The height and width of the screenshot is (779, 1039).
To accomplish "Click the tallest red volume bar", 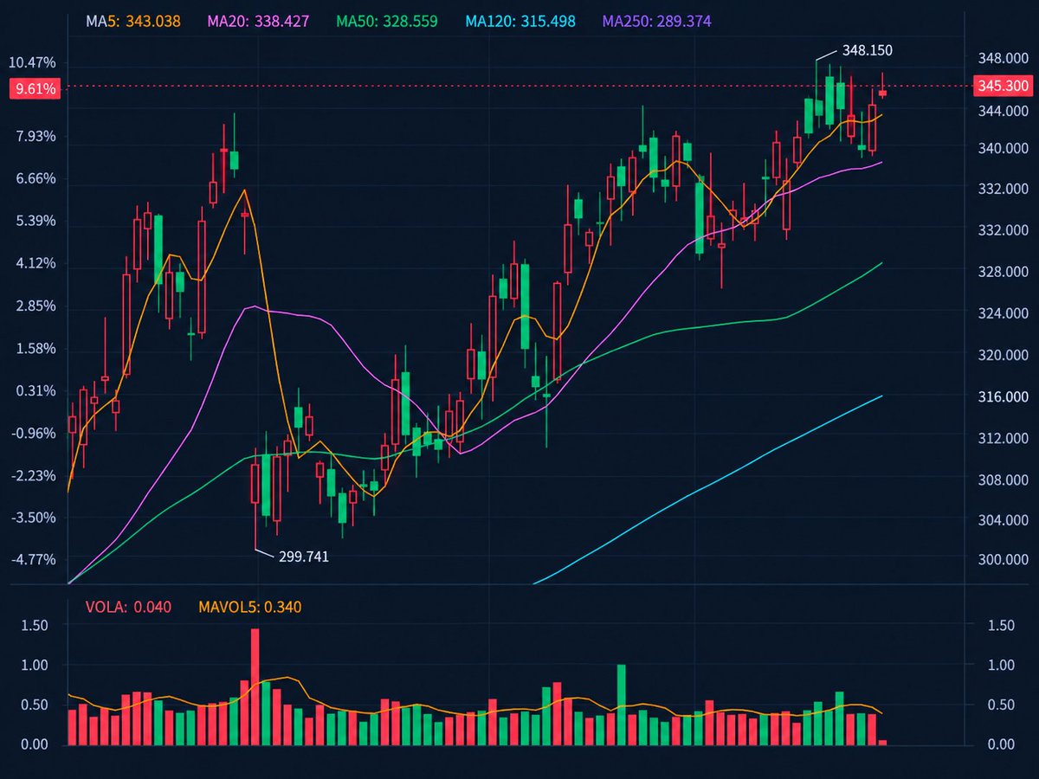I will (x=255, y=686).
